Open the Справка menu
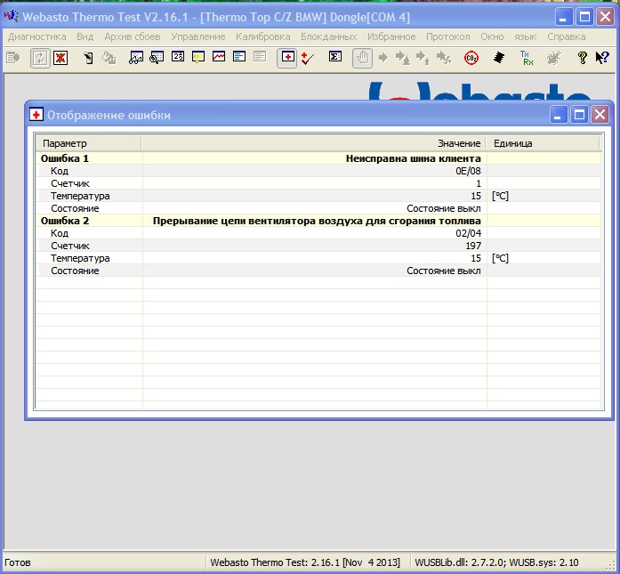The image size is (620, 574). point(567,36)
